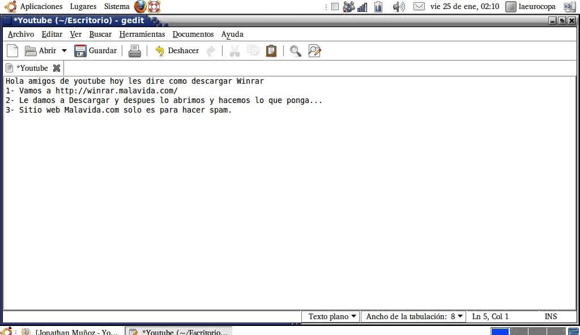
Task: Open volume control speaker icon
Action: point(399,7)
